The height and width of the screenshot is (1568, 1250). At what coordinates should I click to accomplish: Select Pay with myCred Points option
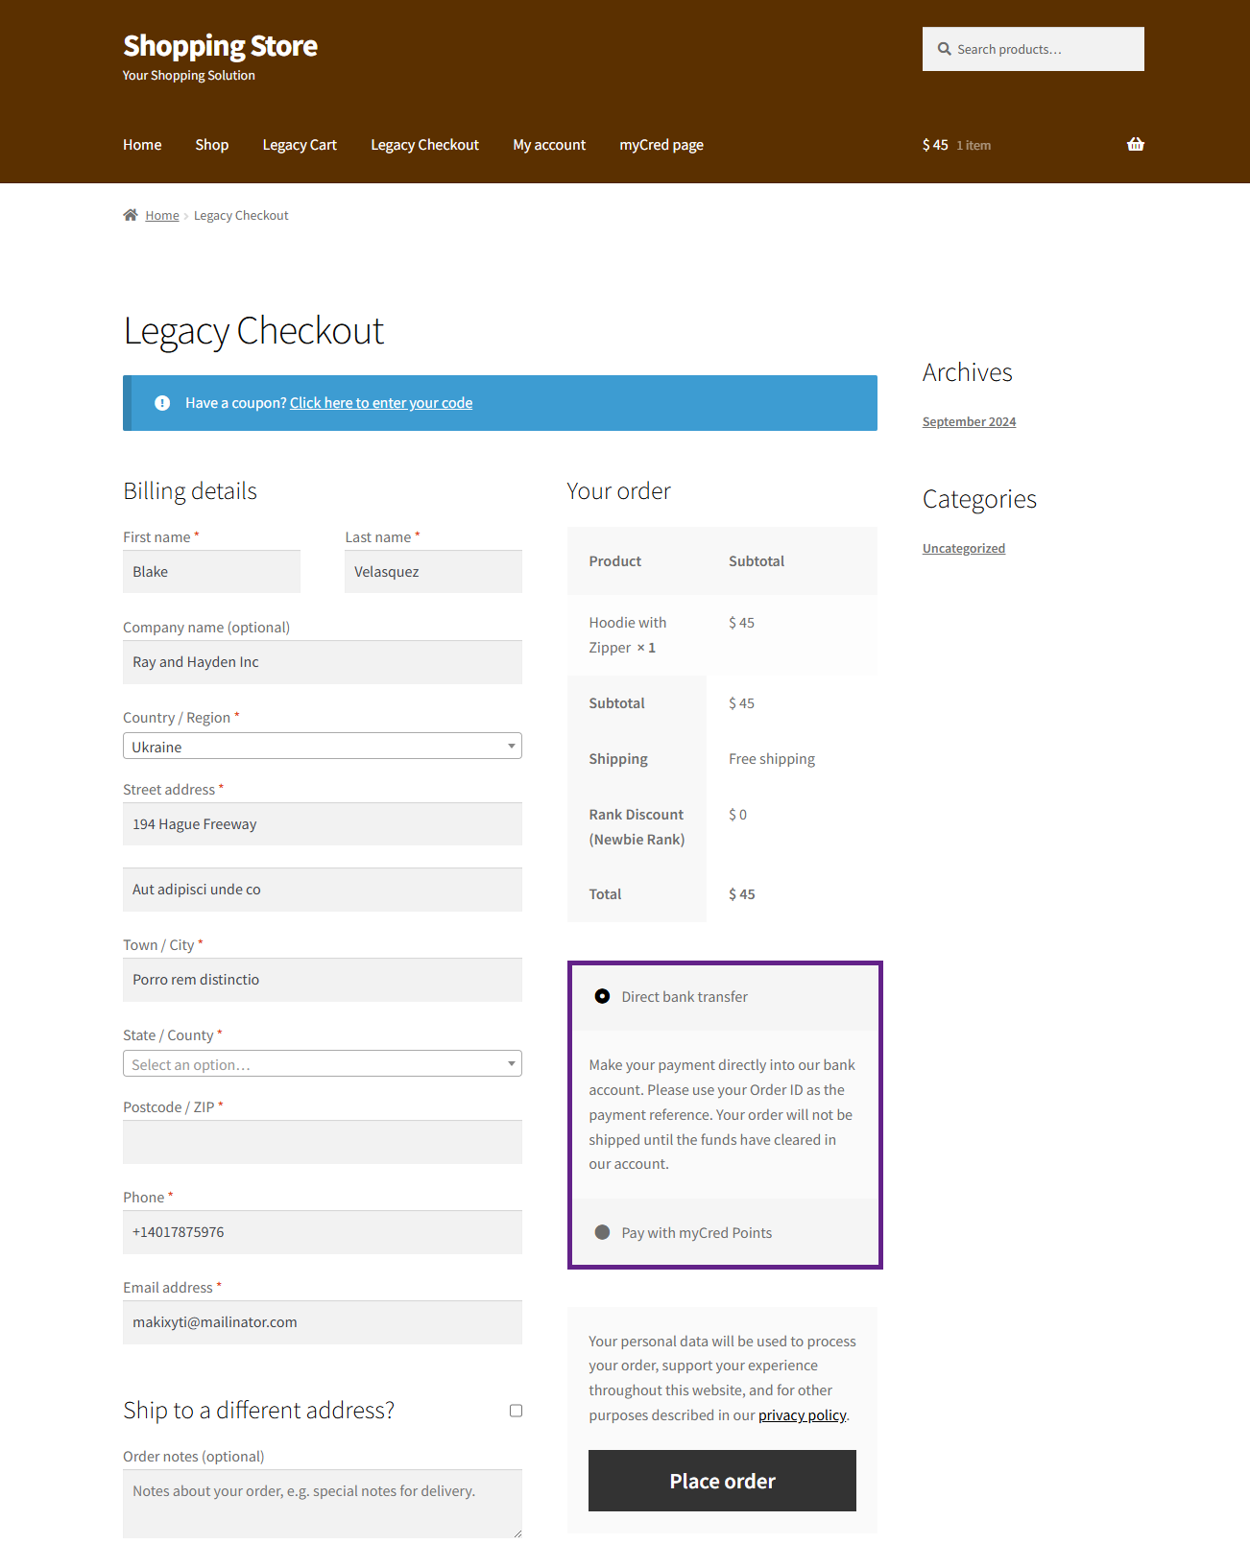pos(602,1233)
